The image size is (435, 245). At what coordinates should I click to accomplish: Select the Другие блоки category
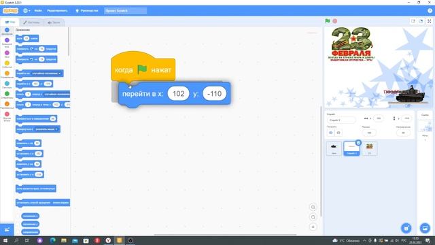coord(7,116)
